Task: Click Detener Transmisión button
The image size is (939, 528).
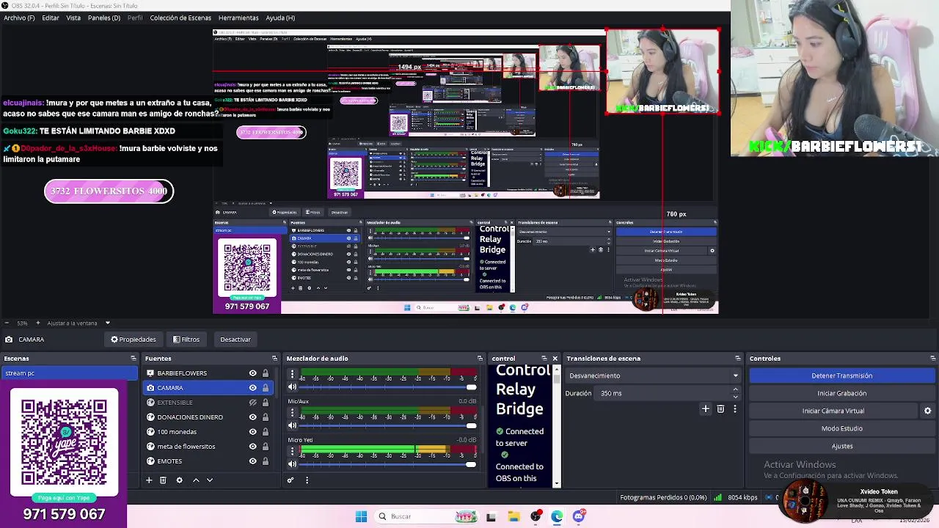Action: point(841,375)
